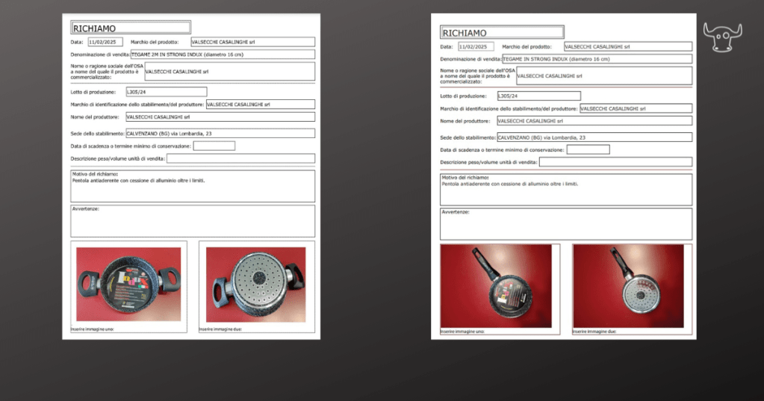Click left document's Lotto di produzione field
This screenshot has width=764, height=401.
click(166, 92)
